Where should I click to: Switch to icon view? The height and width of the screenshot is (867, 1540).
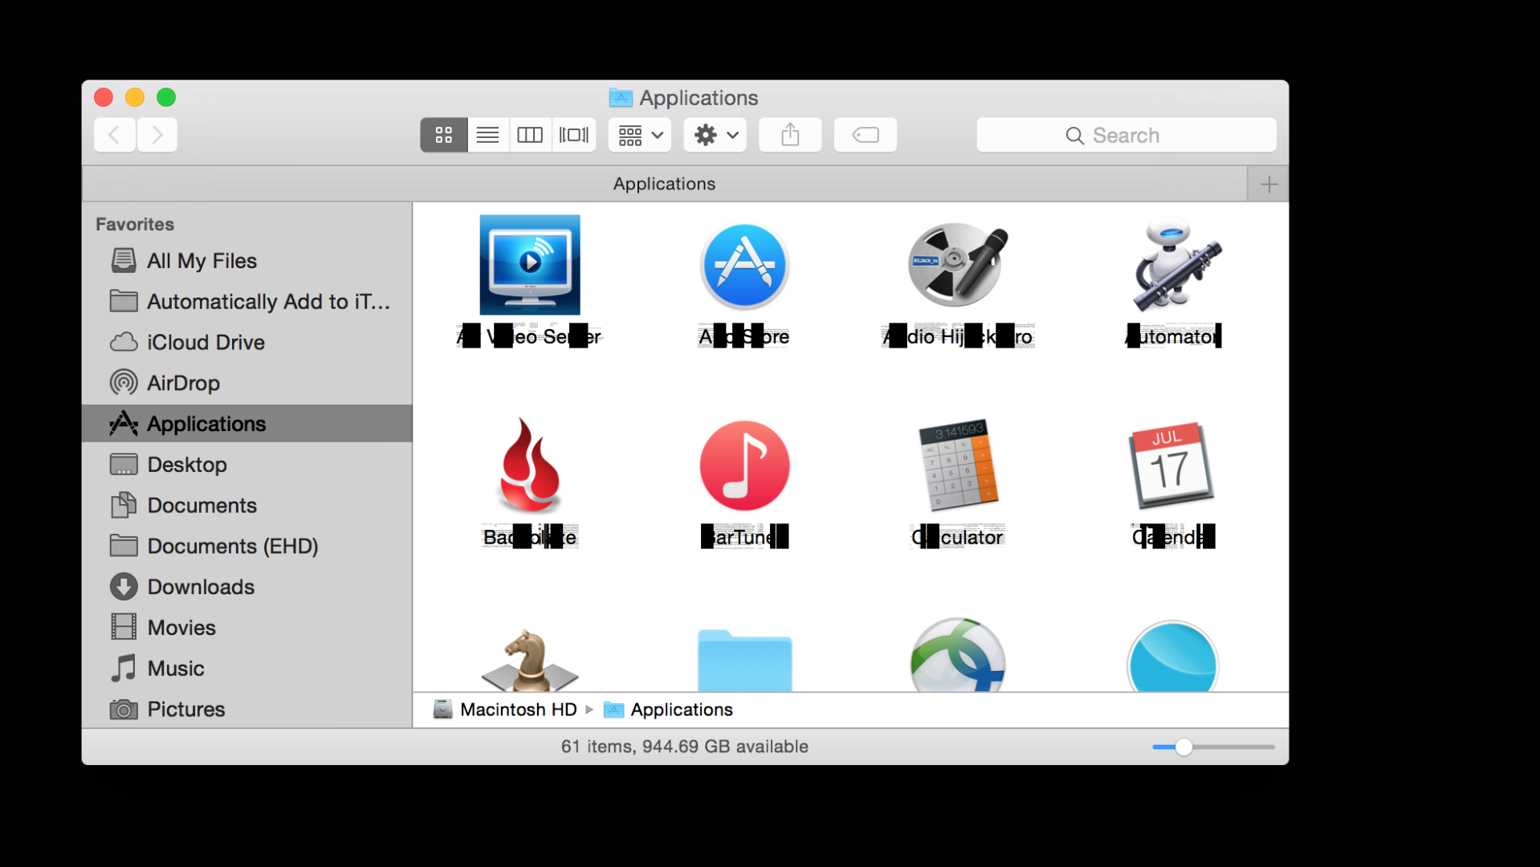[x=444, y=135]
